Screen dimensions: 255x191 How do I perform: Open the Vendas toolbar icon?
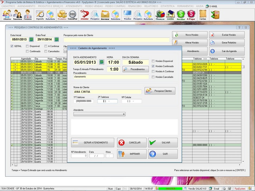127,14
